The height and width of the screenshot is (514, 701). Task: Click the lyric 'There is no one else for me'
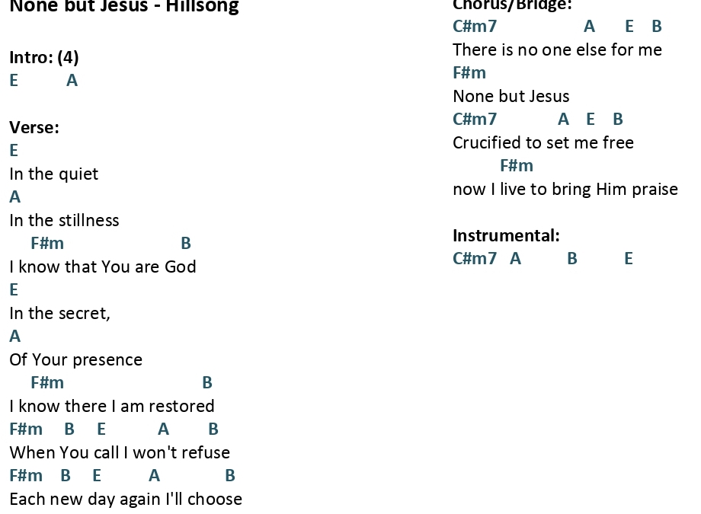pos(558,49)
